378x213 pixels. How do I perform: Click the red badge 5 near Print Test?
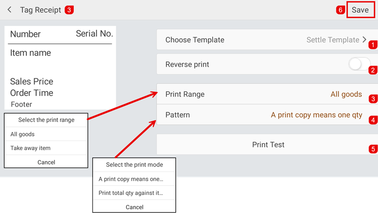coord(373,149)
